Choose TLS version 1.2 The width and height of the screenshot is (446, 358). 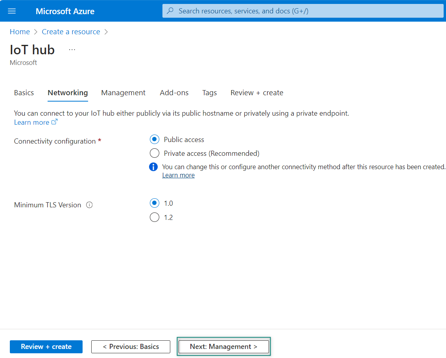[x=155, y=218]
